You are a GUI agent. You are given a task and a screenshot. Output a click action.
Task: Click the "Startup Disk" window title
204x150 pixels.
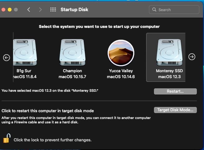click(74, 10)
